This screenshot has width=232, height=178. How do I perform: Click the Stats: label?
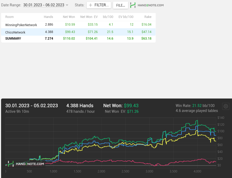coord(79,5)
